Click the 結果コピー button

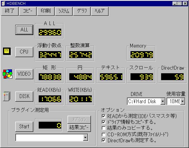(79, 128)
